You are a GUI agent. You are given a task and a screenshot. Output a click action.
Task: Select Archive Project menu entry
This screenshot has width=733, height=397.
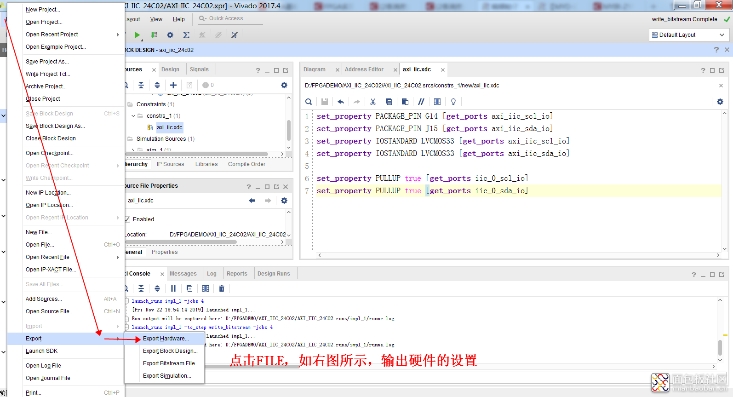(x=66, y=86)
